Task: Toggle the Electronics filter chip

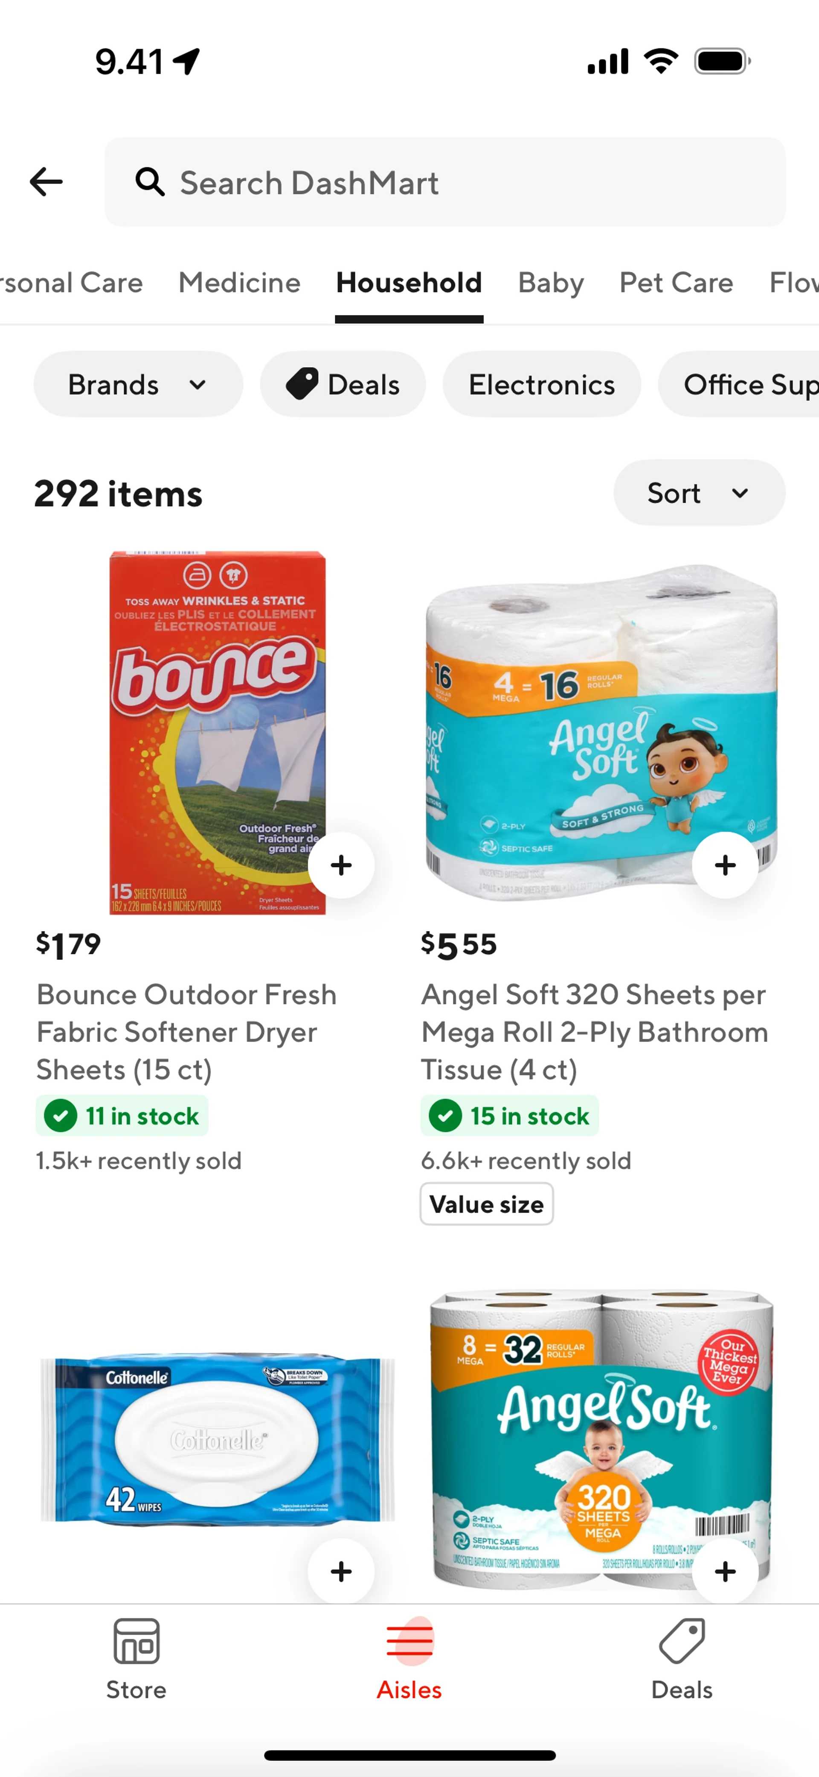Action: coord(541,384)
